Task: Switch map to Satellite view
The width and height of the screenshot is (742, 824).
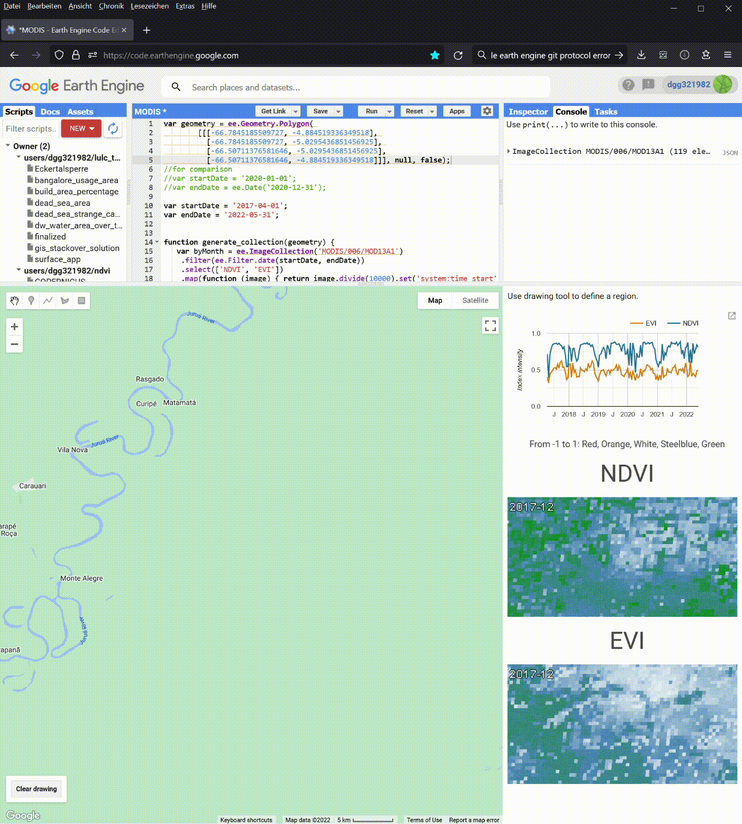Action: (x=475, y=300)
